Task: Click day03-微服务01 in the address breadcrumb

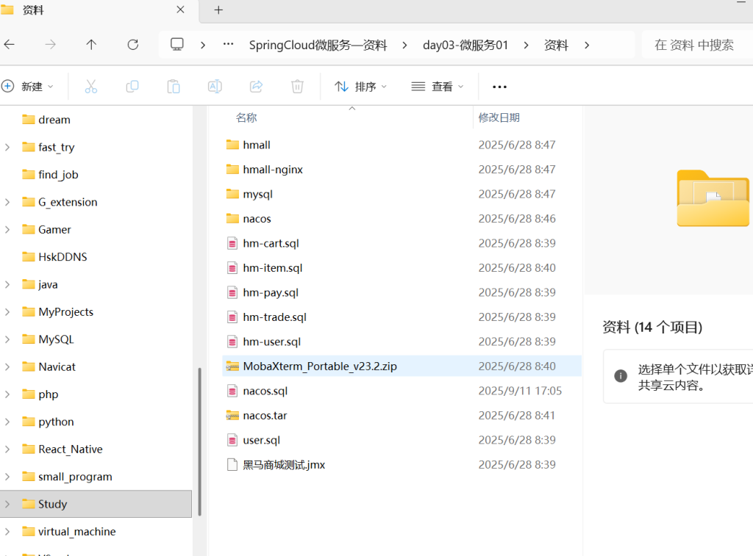Action: click(465, 45)
